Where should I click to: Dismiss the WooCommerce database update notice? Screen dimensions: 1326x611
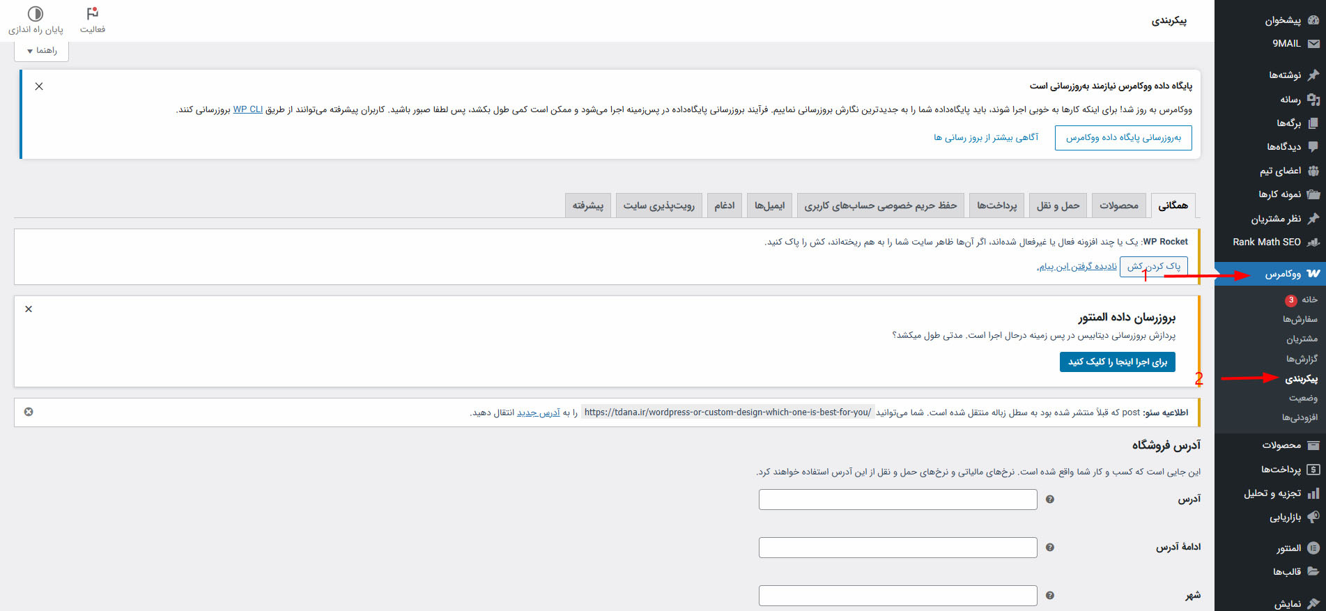39,86
